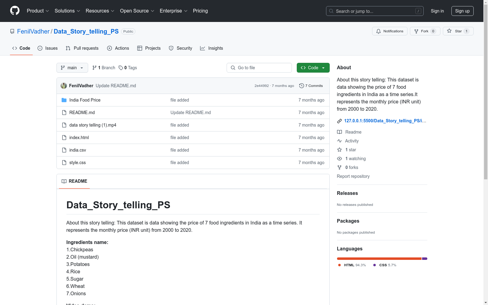Click the FenilVadher avatar in commit row

pos(64,86)
